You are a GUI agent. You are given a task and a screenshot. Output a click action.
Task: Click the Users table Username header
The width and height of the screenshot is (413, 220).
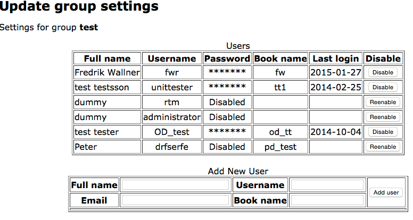point(172,58)
